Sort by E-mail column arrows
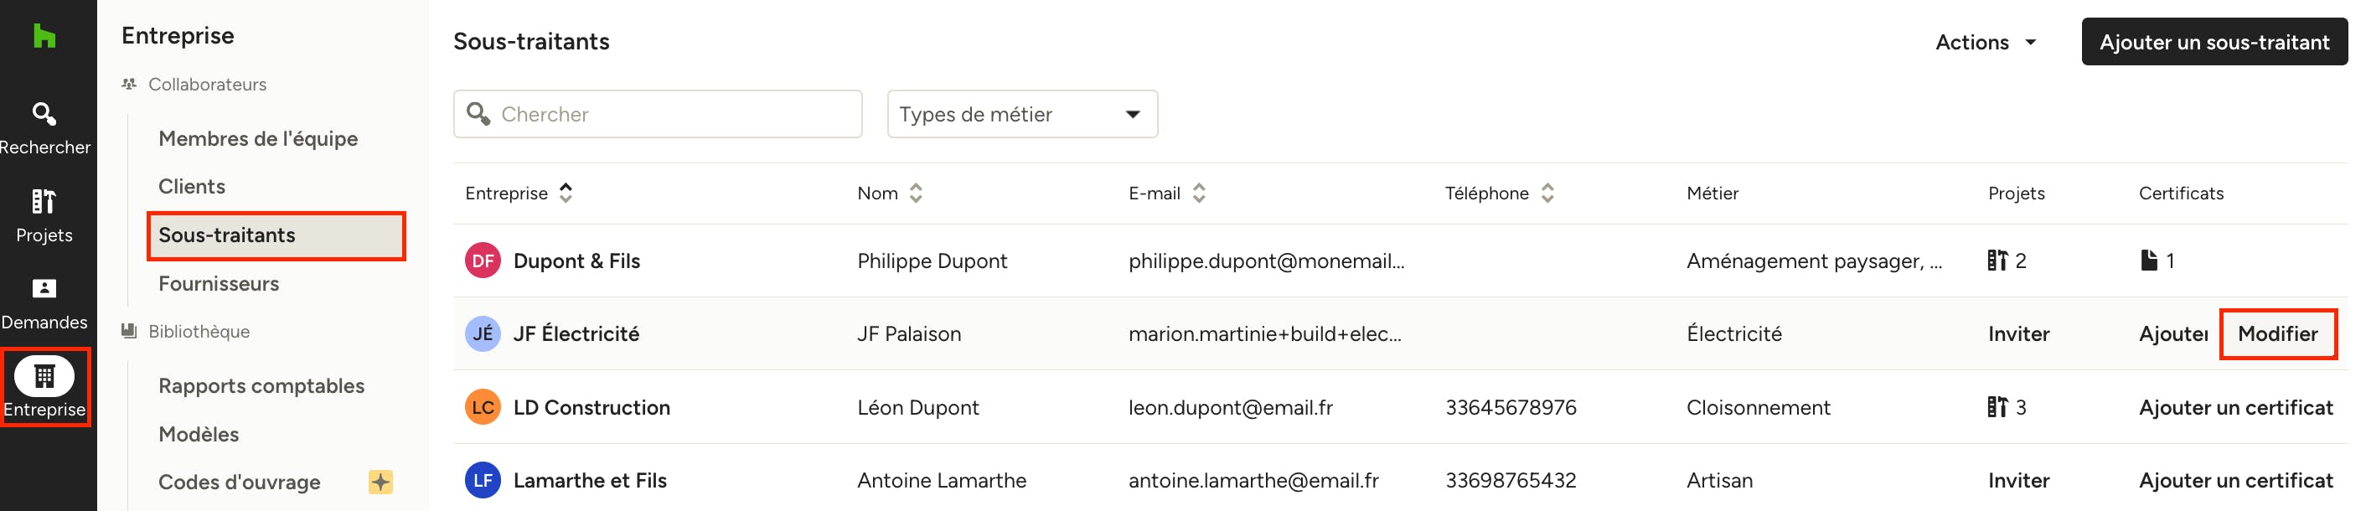 tap(1199, 193)
